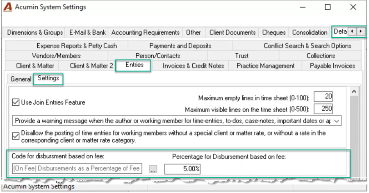Click the Acumin app logo icon

click(7, 7)
